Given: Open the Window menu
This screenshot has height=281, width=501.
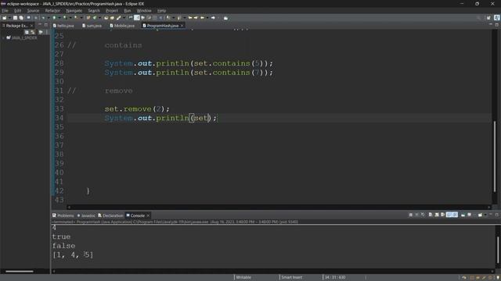Looking at the screenshot, I should [x=144, y=10].
